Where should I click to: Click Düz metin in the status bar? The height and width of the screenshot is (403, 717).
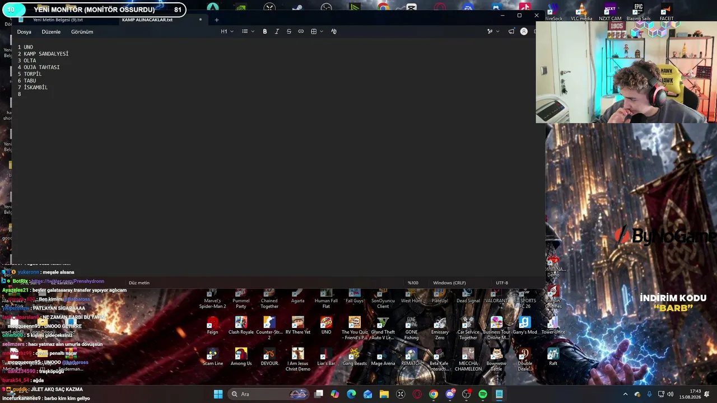click(139, 283)
